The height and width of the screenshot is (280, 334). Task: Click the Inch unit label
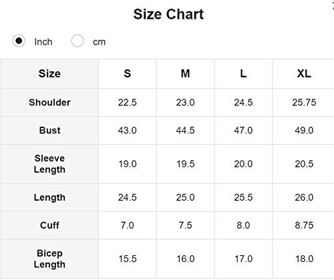point(43,42)
